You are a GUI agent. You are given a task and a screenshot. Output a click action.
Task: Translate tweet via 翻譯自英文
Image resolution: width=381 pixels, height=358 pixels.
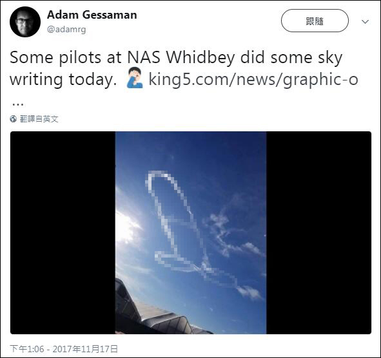click(39, 119)
